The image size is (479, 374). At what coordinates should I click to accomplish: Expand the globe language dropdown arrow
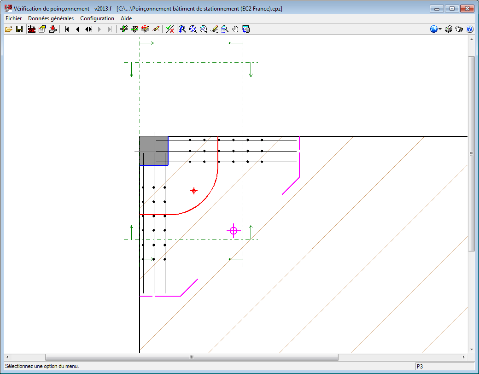[x=440, y=29]
